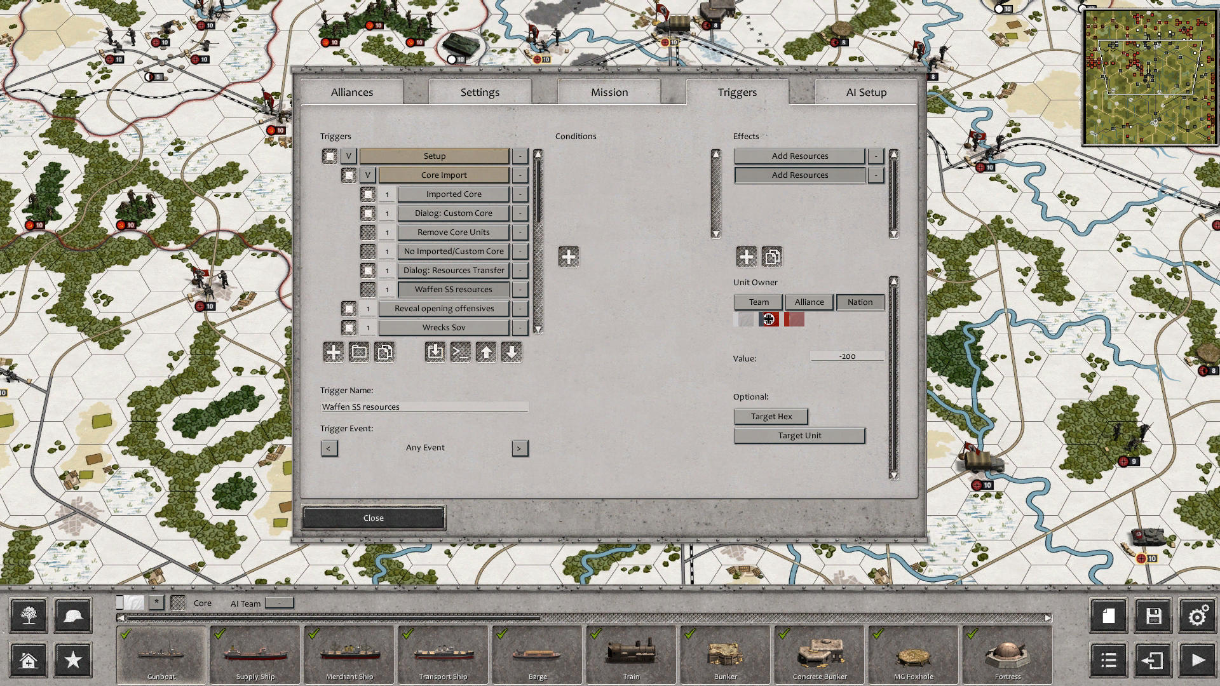The height and width of the screenshot is (686, 1220).
Task: Select the star objectives icon
Action: point(73,660)
